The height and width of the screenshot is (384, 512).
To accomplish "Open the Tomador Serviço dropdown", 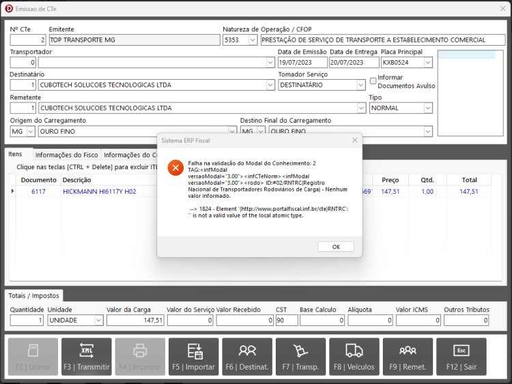I will click(360, 85).
